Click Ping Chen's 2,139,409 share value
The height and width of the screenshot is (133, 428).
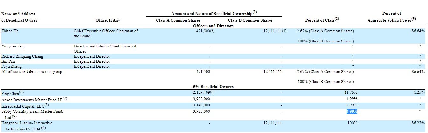point(203,92)
